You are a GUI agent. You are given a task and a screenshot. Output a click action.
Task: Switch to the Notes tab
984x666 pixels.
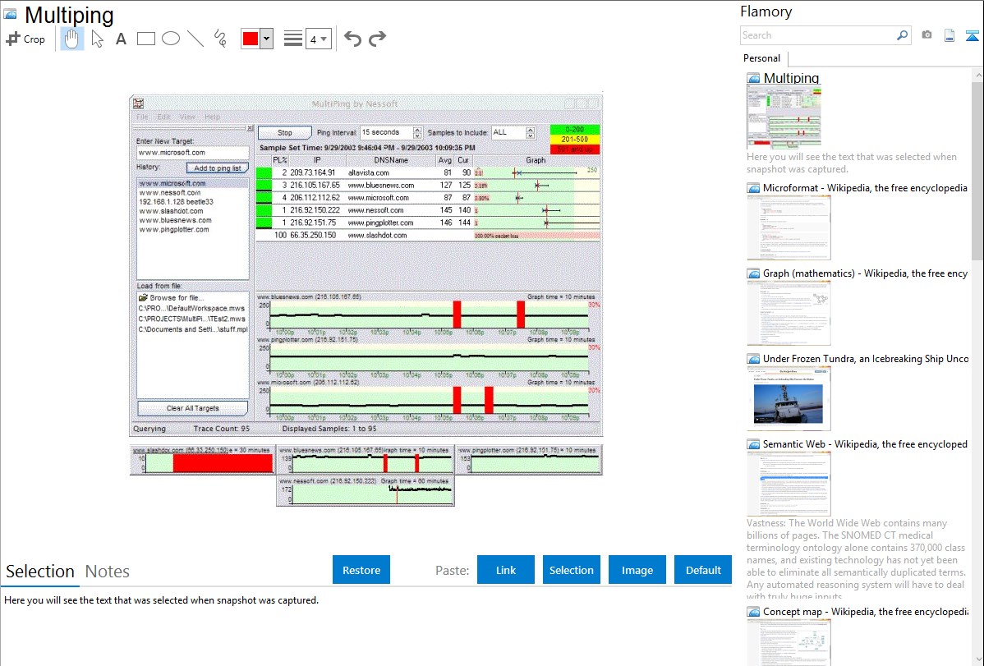[108, 572]
